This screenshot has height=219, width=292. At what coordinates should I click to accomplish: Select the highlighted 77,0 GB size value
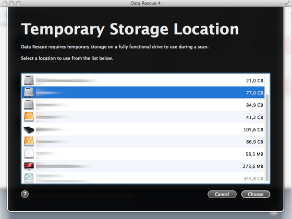point(254,93)
